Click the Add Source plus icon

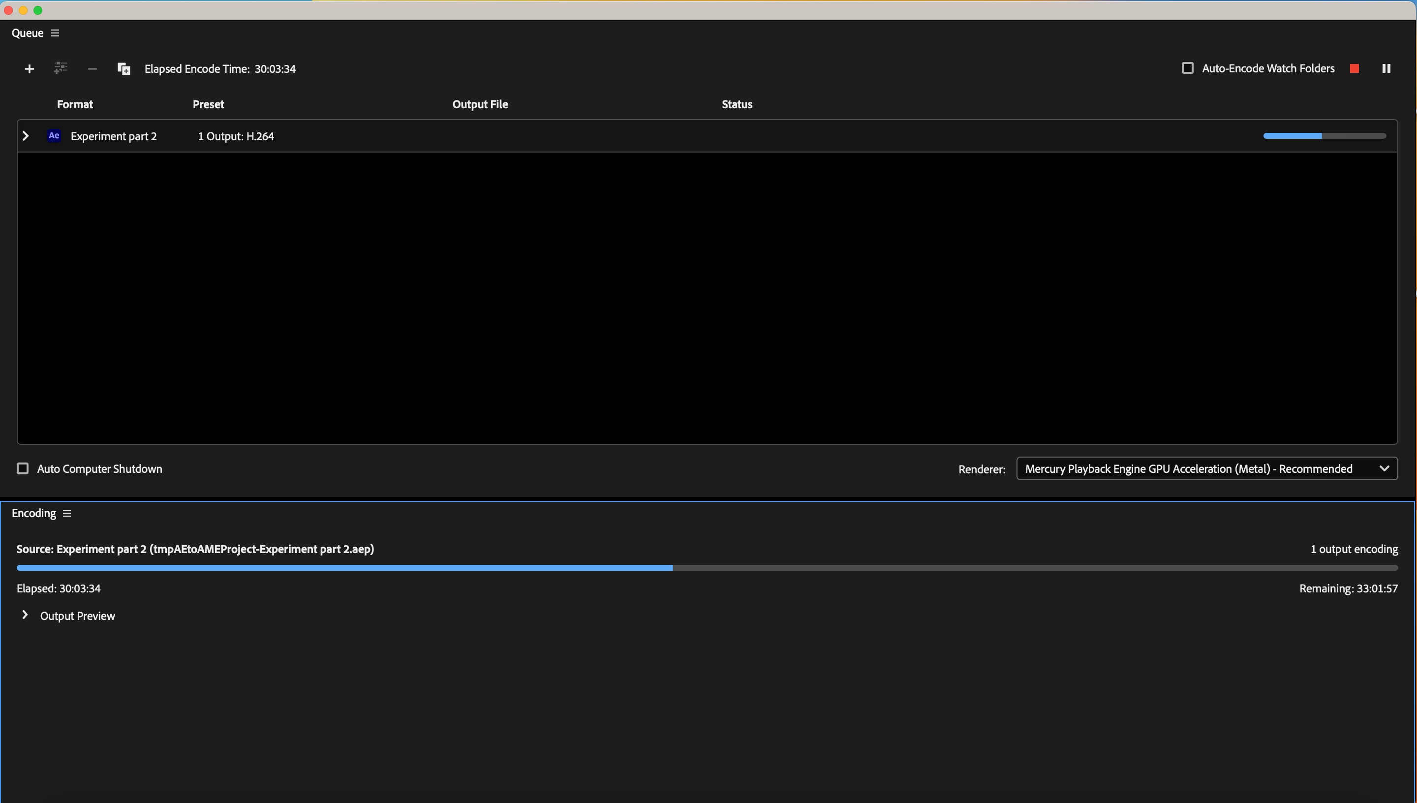click(x=29, y=69)
